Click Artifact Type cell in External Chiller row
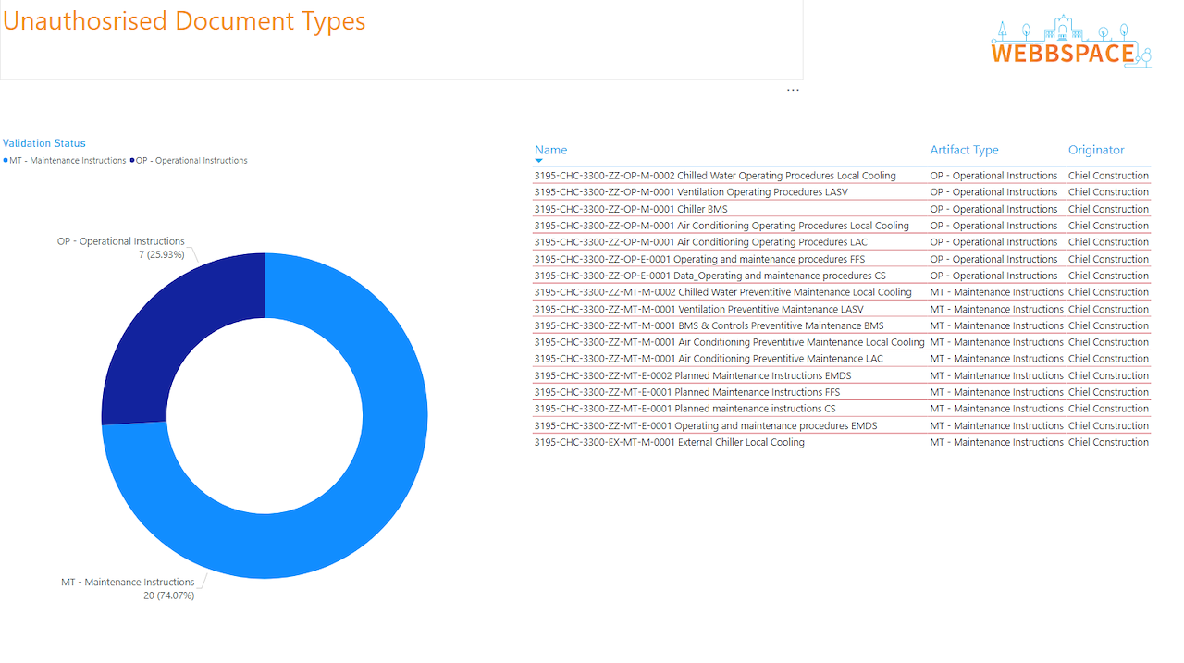 [x=996, y=442]
